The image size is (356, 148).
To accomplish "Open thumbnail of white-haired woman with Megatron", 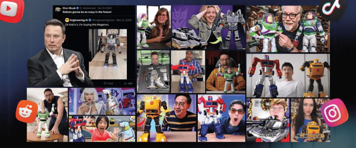I will tap(102, 101).
